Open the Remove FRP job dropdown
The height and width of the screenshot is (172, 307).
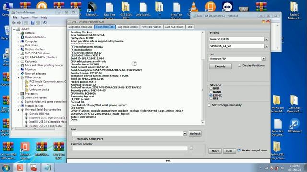(x=264, y=59)
